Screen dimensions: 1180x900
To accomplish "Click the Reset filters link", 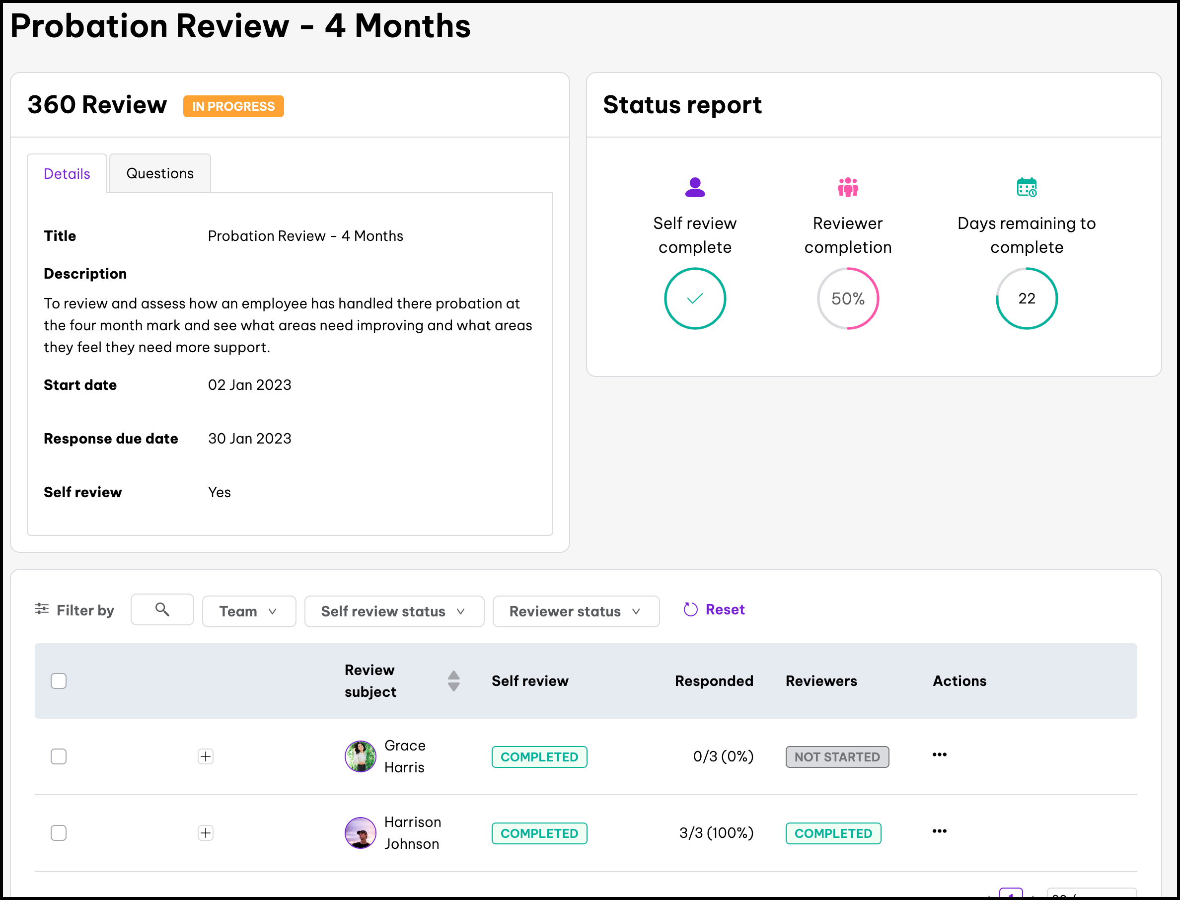I will pyautogui.click(x=724, y=609).
